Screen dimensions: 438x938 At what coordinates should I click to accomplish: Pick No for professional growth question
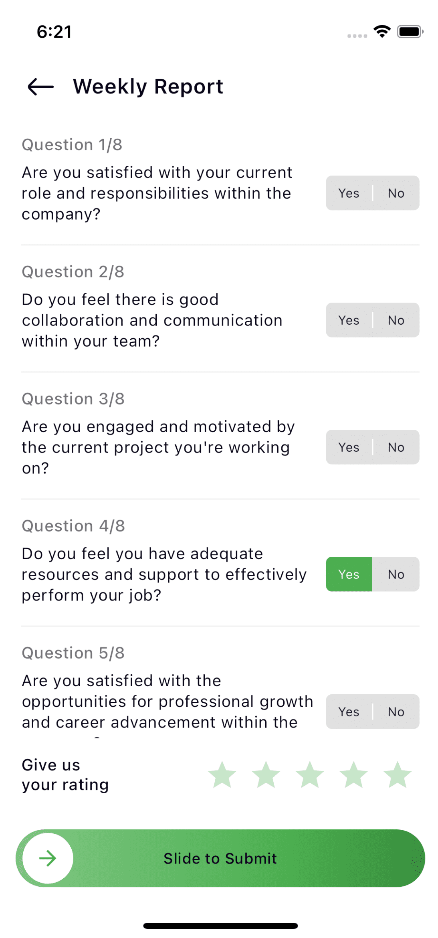(396, 712)
